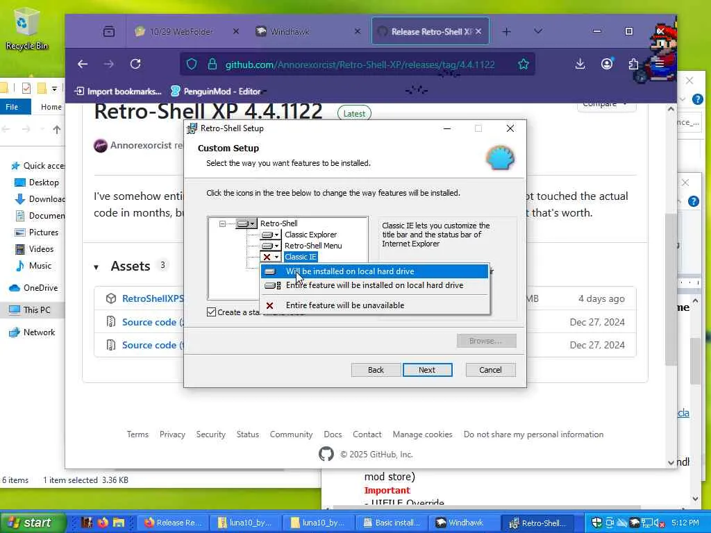The height and width of the screenshot is (533, 711).
Task: Open RetroShellXPS asset download link
Action: 153,298
